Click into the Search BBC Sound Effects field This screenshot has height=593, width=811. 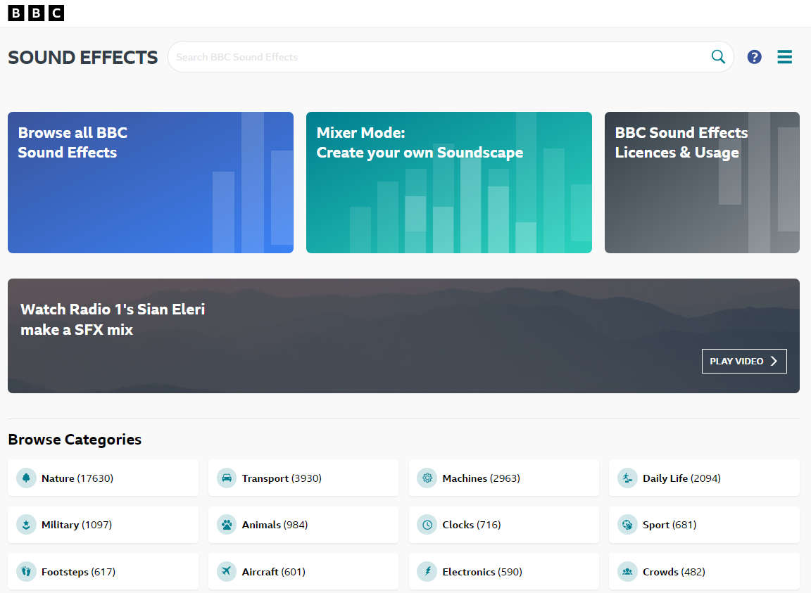436,57
